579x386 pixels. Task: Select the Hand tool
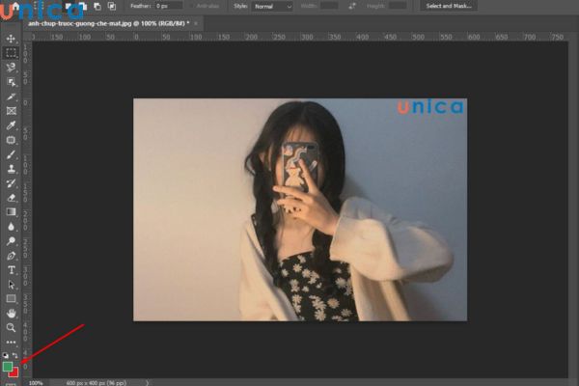click(x=11, y=314)
